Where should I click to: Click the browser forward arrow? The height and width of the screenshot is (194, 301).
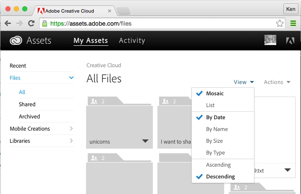click(x=19, y=24)
